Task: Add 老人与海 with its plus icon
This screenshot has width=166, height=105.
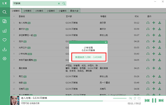Action: tap(154, 23)
